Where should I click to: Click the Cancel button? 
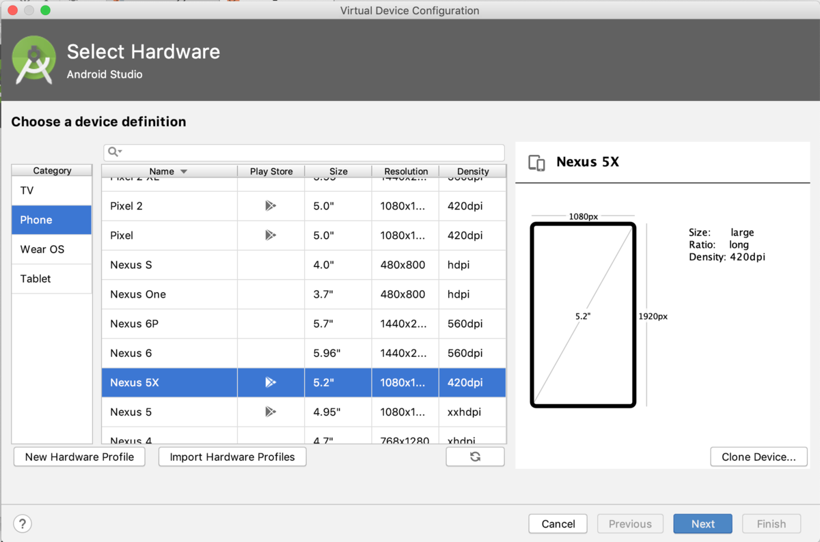(x=558, y=524)
